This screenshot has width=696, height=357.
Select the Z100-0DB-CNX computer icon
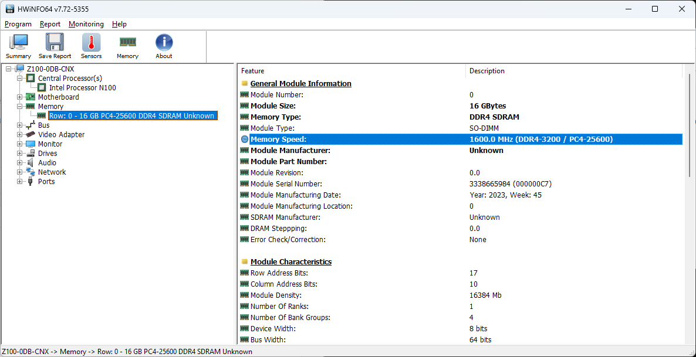click(x=19, y=69)
